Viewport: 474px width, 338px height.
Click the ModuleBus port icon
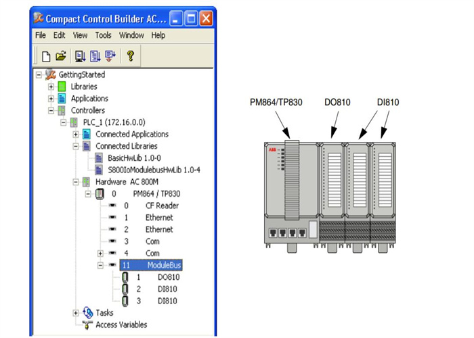click(112, 265)
